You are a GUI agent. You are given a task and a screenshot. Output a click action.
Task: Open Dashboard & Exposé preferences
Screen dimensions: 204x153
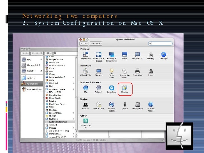click(x=99, y=57)
